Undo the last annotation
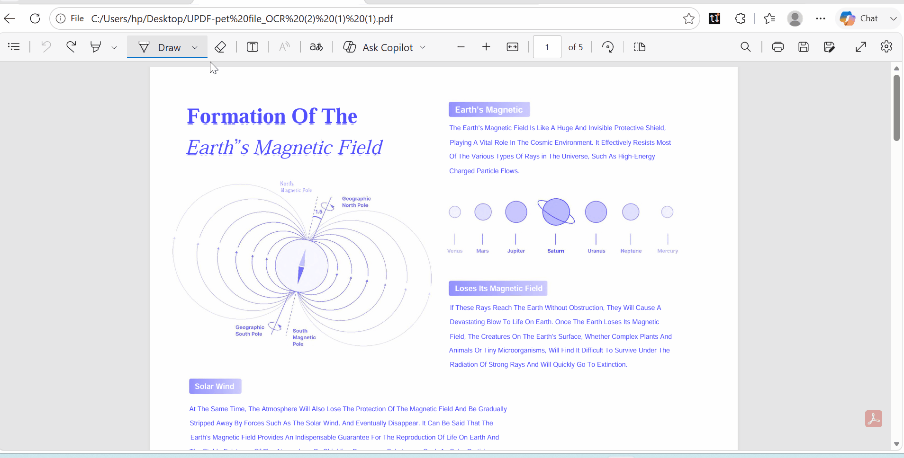Screen dimensions: 904x458 click(46, 47)
